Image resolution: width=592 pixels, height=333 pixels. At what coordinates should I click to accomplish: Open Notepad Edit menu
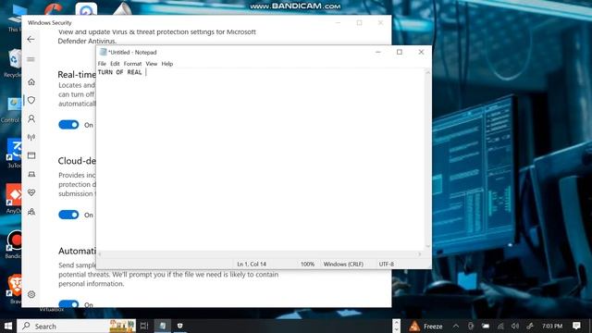(115, 64)
